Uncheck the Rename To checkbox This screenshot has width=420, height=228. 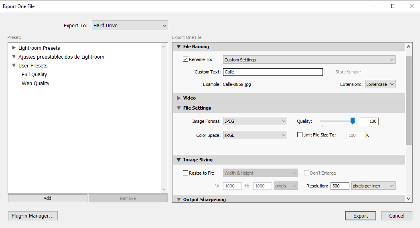[185, 59]
